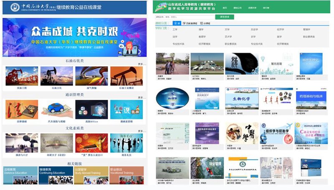Open the 演讲与口才 microphone thumbnail
The width and height of the screenshot is (334, 190).
click(x=22, y=143)
